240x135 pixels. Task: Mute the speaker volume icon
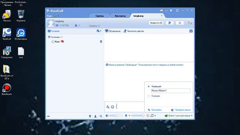tap(107, 116)
